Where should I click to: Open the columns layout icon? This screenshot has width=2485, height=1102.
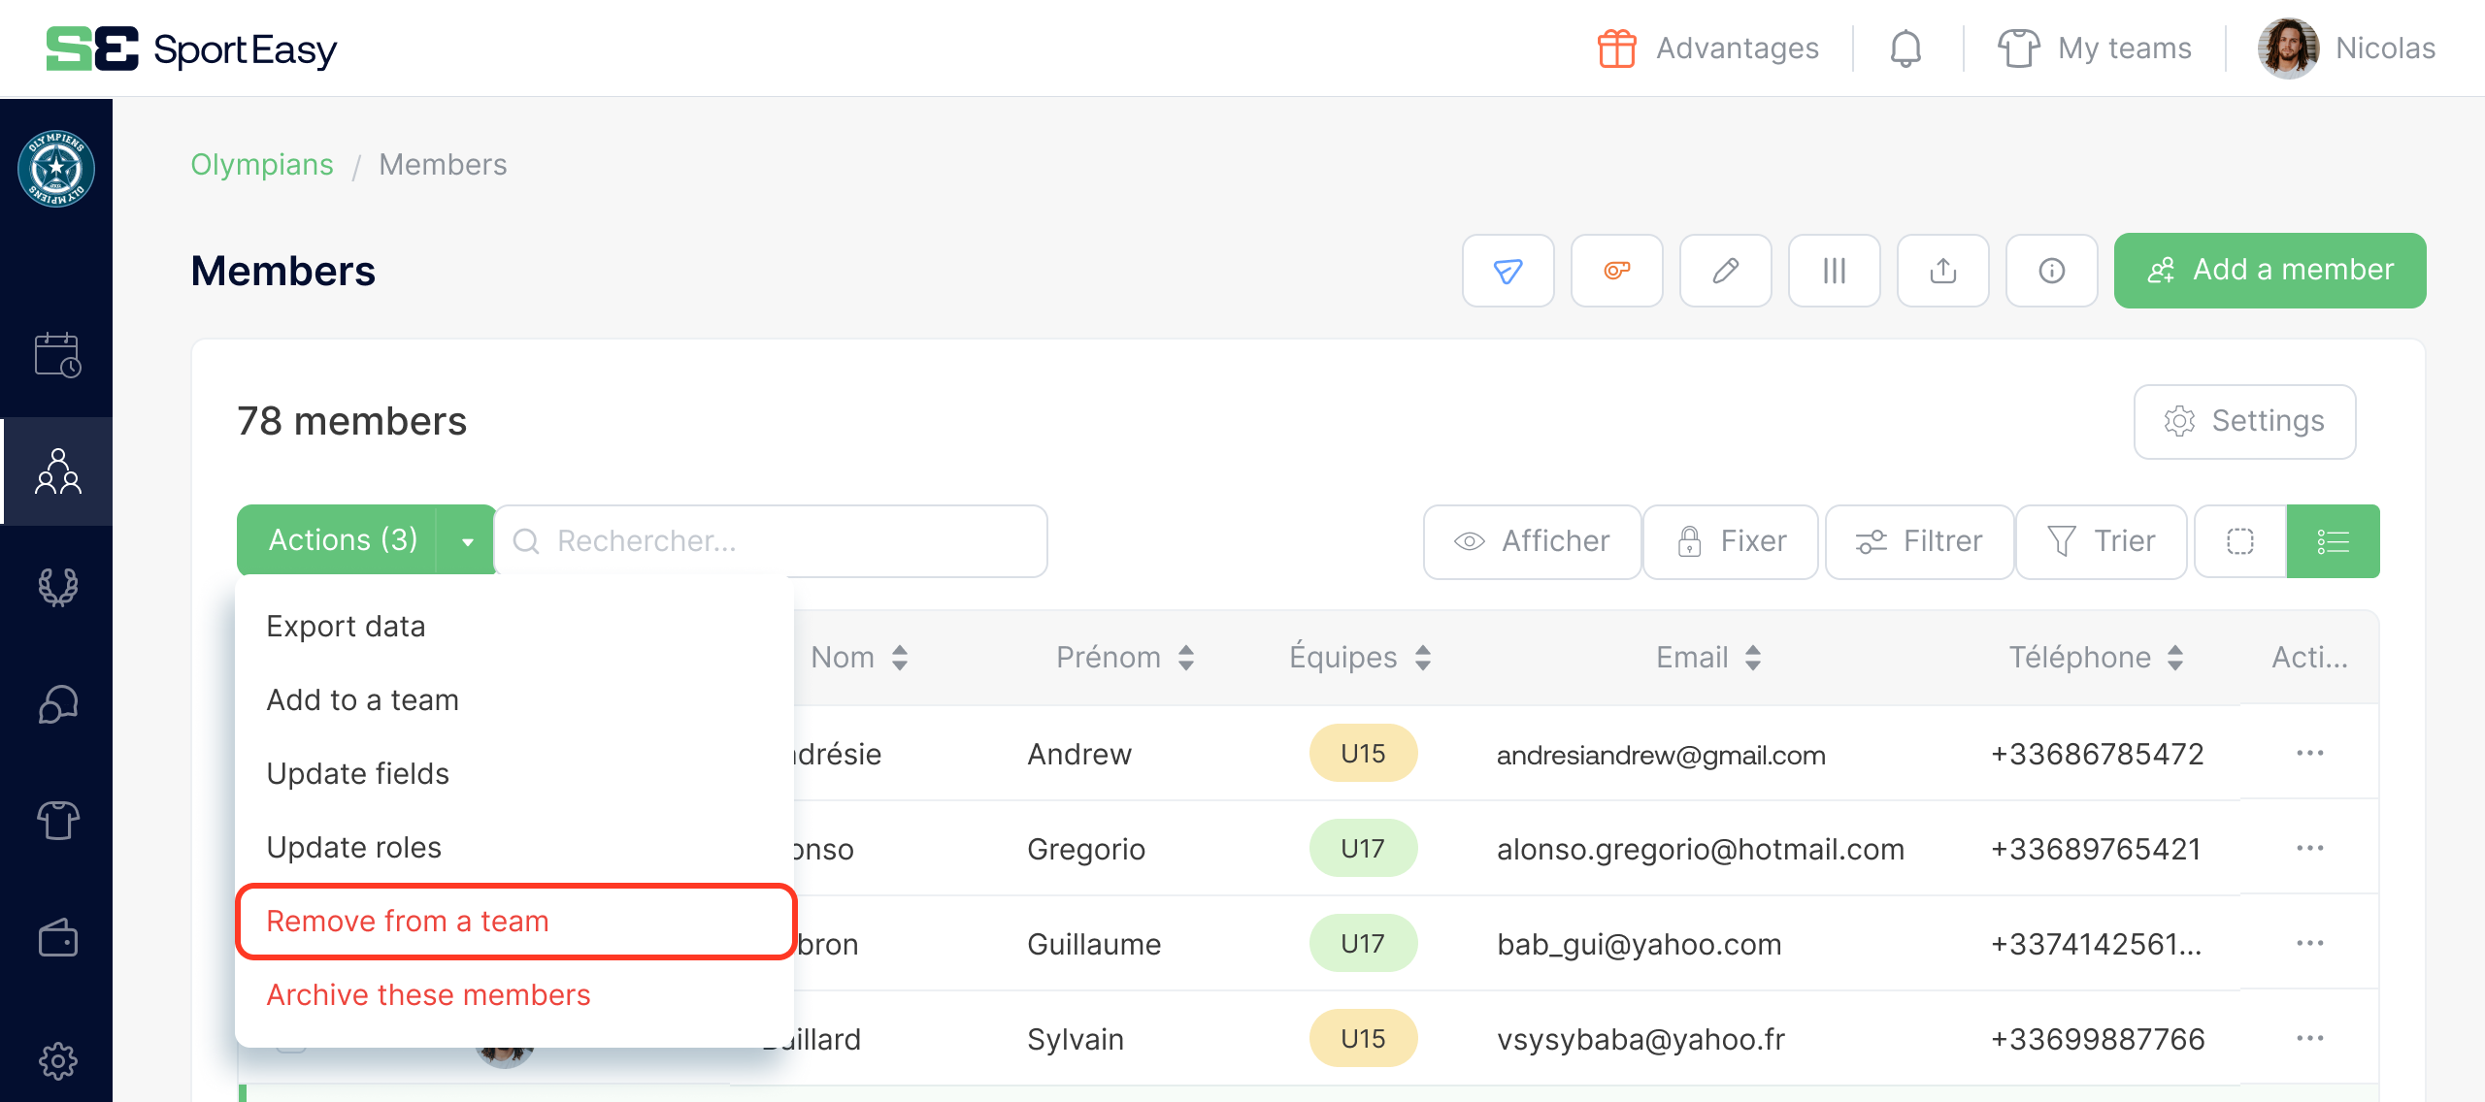pos(1834,271)
